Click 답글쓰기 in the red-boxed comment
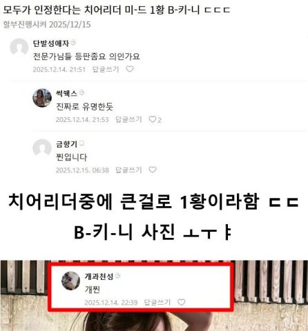Screen dimensions: 308x331 (x=157, y=302)
